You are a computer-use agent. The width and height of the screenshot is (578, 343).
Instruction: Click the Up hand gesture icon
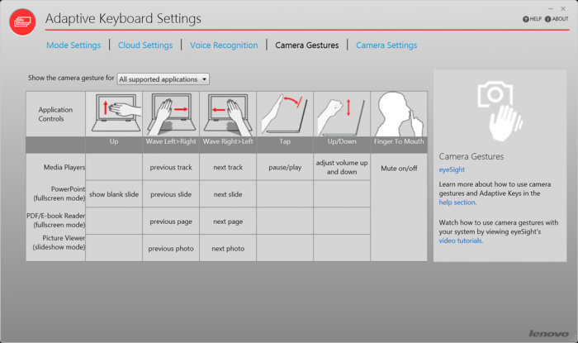114,114
